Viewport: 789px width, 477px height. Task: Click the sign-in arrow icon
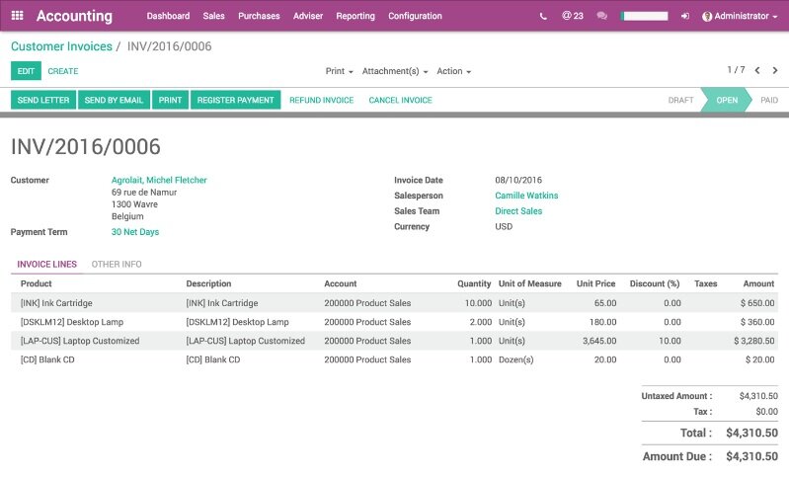[685, 17]
